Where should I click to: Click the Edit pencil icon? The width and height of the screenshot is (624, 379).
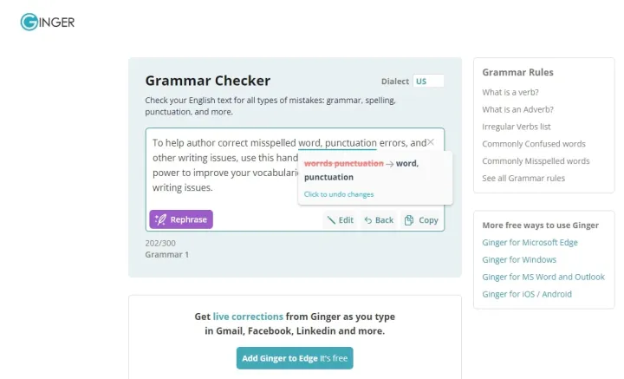click(331, 220)
